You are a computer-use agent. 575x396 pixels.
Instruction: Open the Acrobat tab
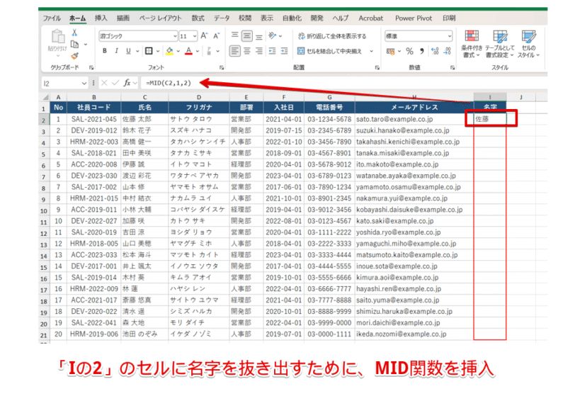pos(371,18)
